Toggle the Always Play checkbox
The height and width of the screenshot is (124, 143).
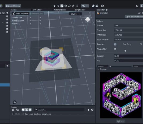click(x=115, y=49)
